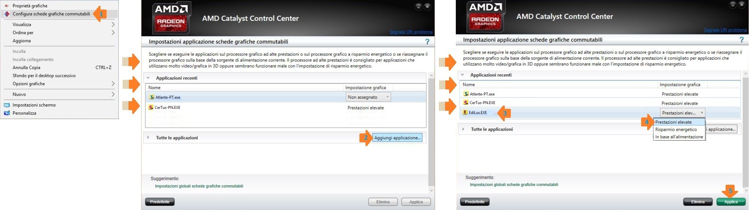Viewport: 749px width, 210px height.
Task: Click Atlante-PT.exe icon in the two-app list window
Action: [x=152, y=97]
